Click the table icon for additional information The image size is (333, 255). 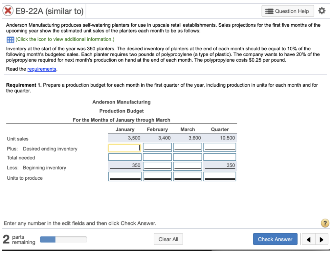(11, 40)
